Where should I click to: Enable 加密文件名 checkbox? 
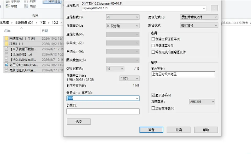(x=153, y=108)
